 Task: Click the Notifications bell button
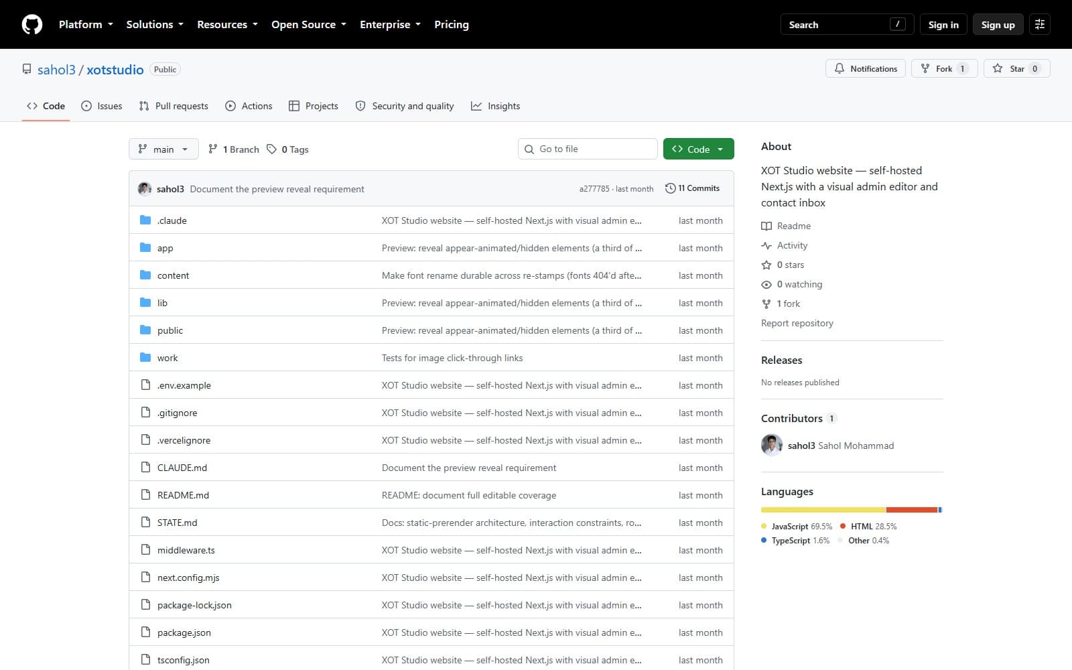(x=866, y=68)
